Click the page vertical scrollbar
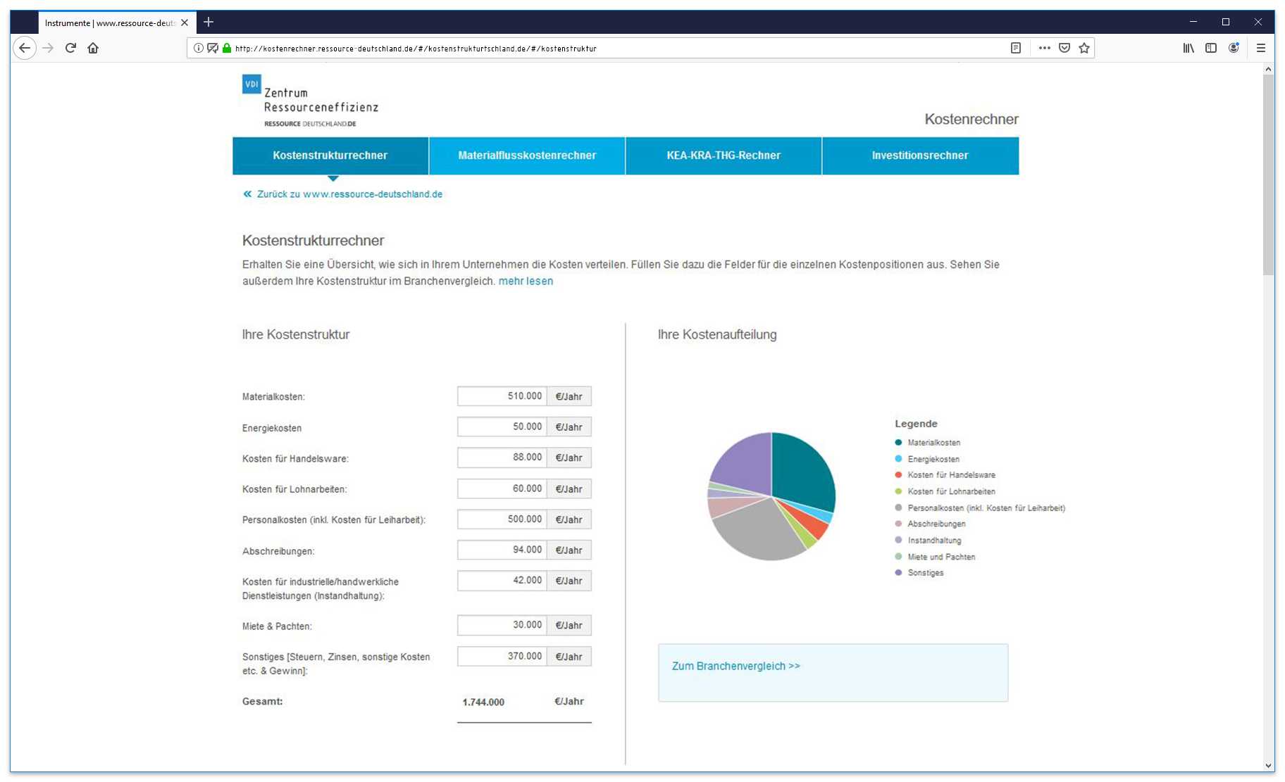This screenshot has width=1285, height=782. (x=1269, y=176)
